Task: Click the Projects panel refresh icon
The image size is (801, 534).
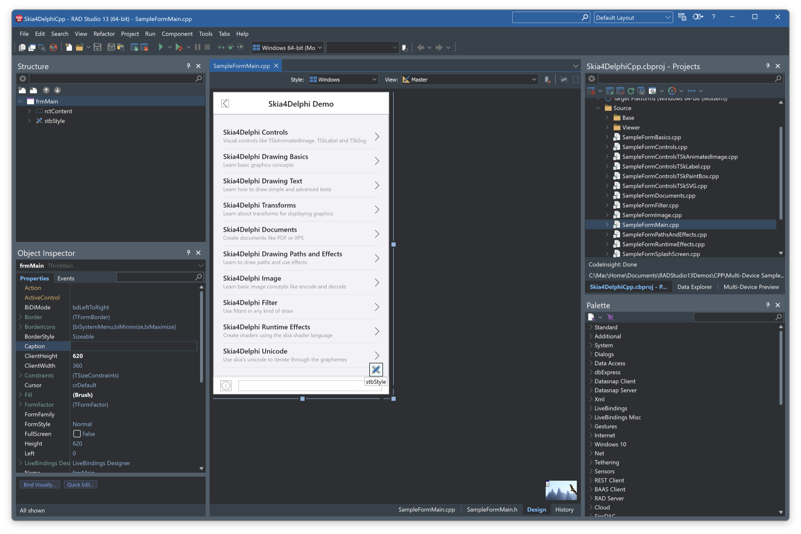Action: (x=631, y=91)
